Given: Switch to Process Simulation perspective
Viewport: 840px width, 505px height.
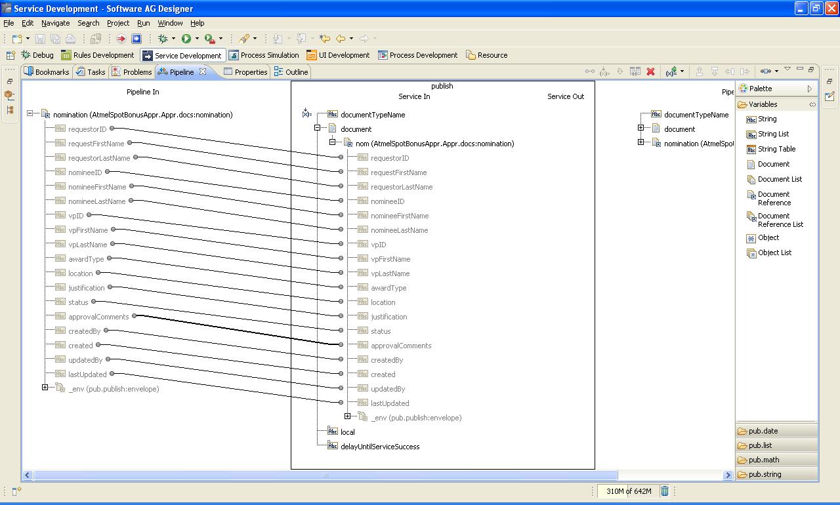Looking at the screenshot, I should (264, 55).
